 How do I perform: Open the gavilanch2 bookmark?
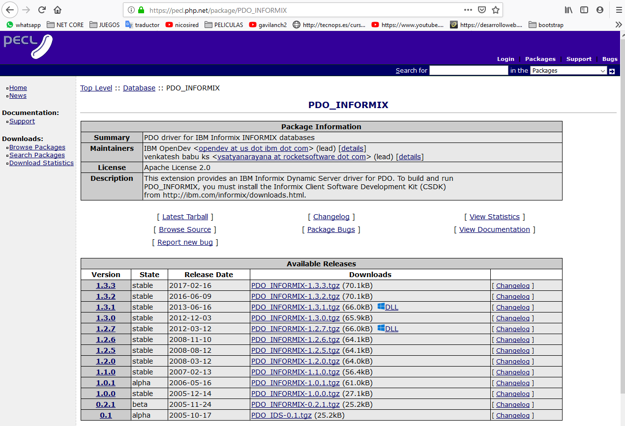point(268,25)
